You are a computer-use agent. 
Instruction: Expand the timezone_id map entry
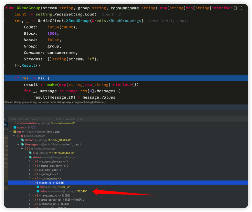(x=30, y=196)
